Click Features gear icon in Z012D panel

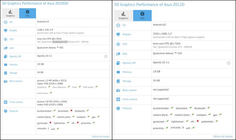[x=118, y=108]
